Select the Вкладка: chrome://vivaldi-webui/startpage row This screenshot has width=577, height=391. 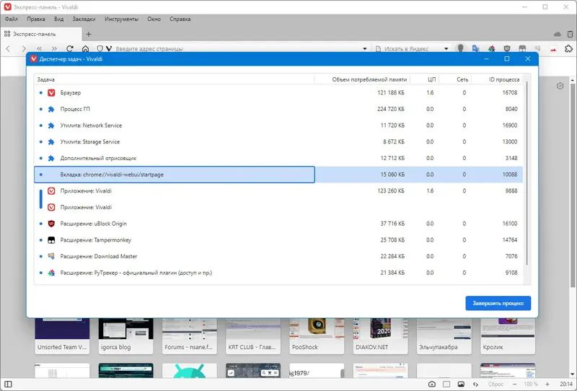click(x=278, y=175)
